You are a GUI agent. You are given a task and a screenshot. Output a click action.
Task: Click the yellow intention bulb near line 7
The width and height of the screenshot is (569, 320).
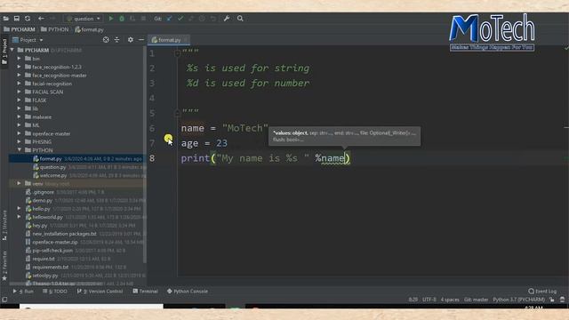click(x=168, y=139)
